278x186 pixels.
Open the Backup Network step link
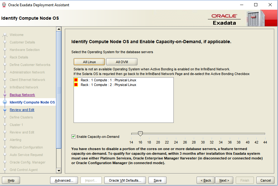tap(22, 95)
